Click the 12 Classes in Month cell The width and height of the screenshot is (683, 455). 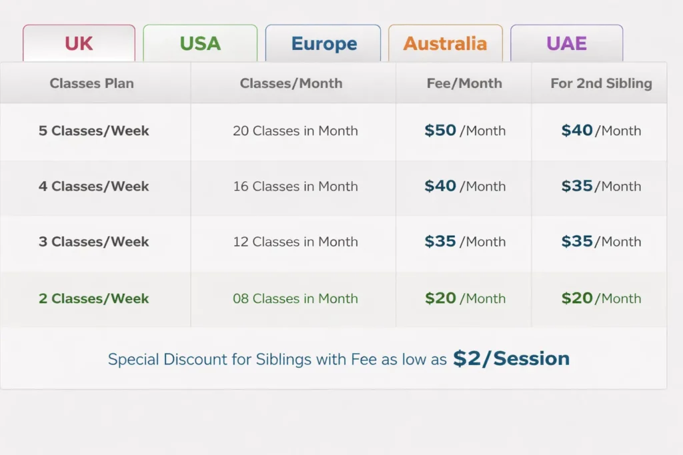pyautogui.click(x=295, y=242)
